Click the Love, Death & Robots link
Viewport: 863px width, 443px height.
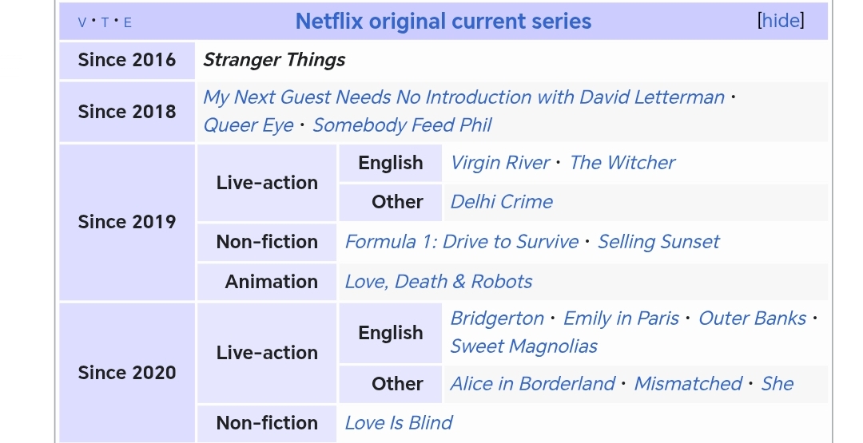(438, 282)
